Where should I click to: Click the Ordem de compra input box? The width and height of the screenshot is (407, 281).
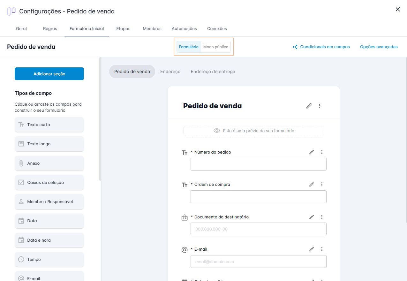click(x=259, y=197)
